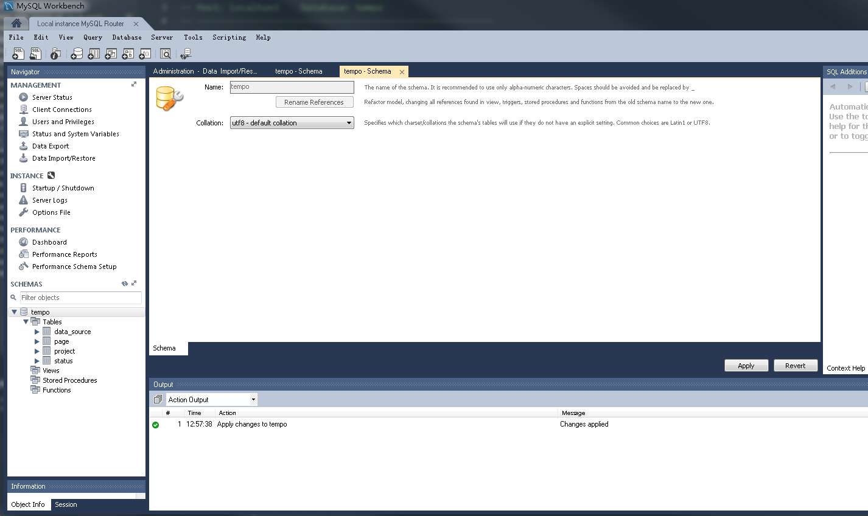Open the Scripting menu
The image size is (868, 516).
click(x=229, y=37)
